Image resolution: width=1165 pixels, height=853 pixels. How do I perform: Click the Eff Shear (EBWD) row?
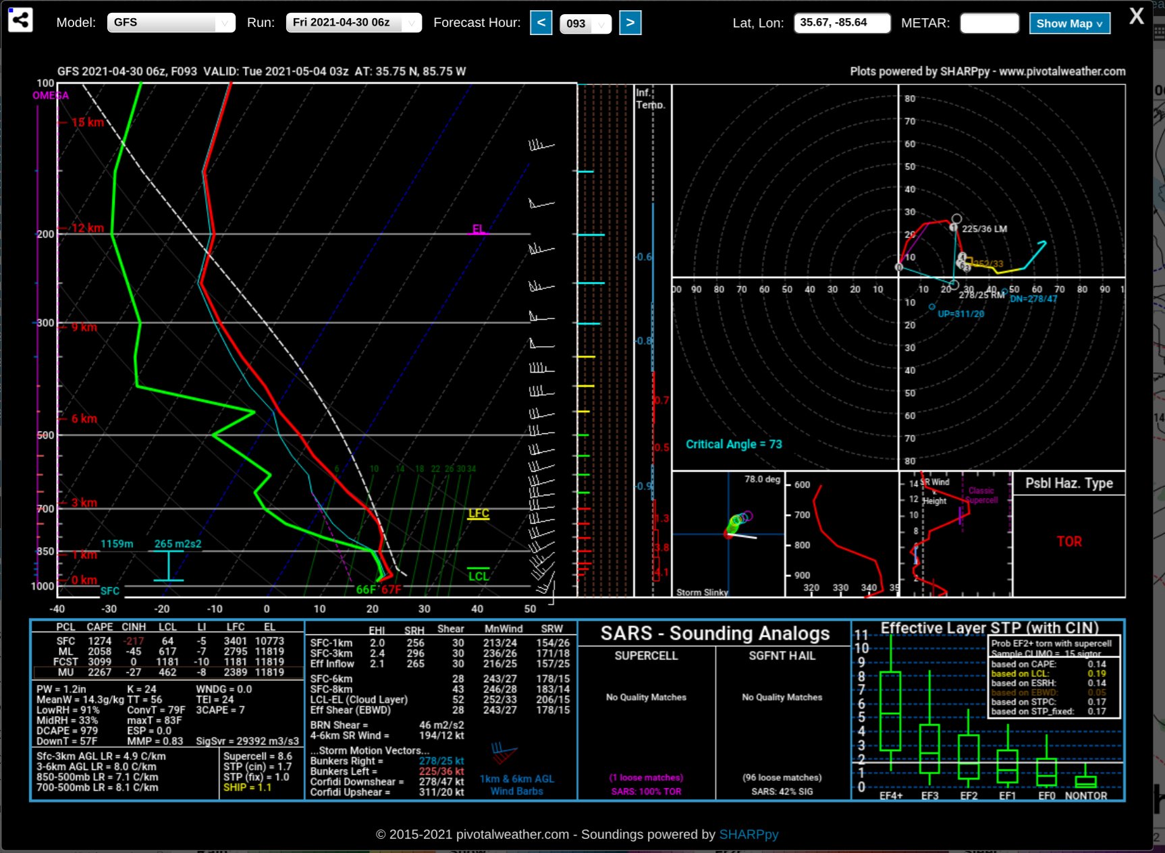pos(440,710)
